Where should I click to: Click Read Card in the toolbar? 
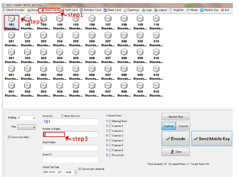click(112, 10)
